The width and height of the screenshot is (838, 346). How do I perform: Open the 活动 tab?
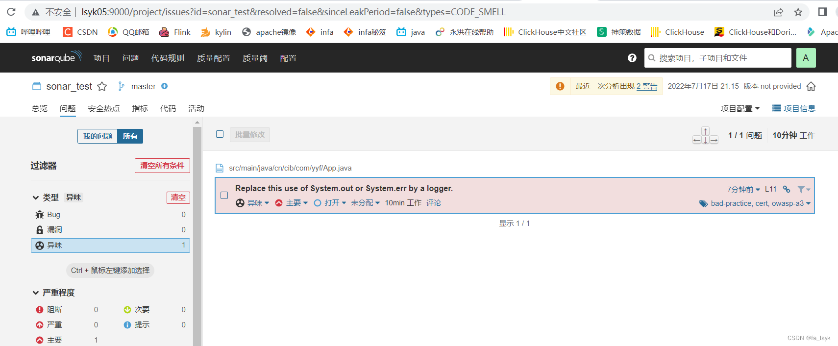click(x=197, y=108)
